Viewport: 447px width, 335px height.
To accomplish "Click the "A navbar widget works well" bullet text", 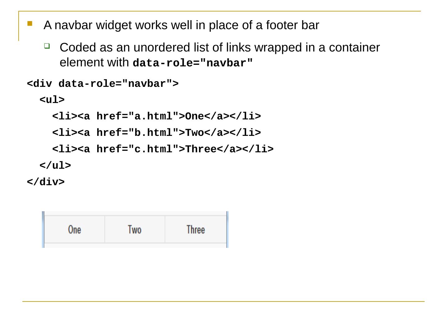I will [x=181, y=25].
